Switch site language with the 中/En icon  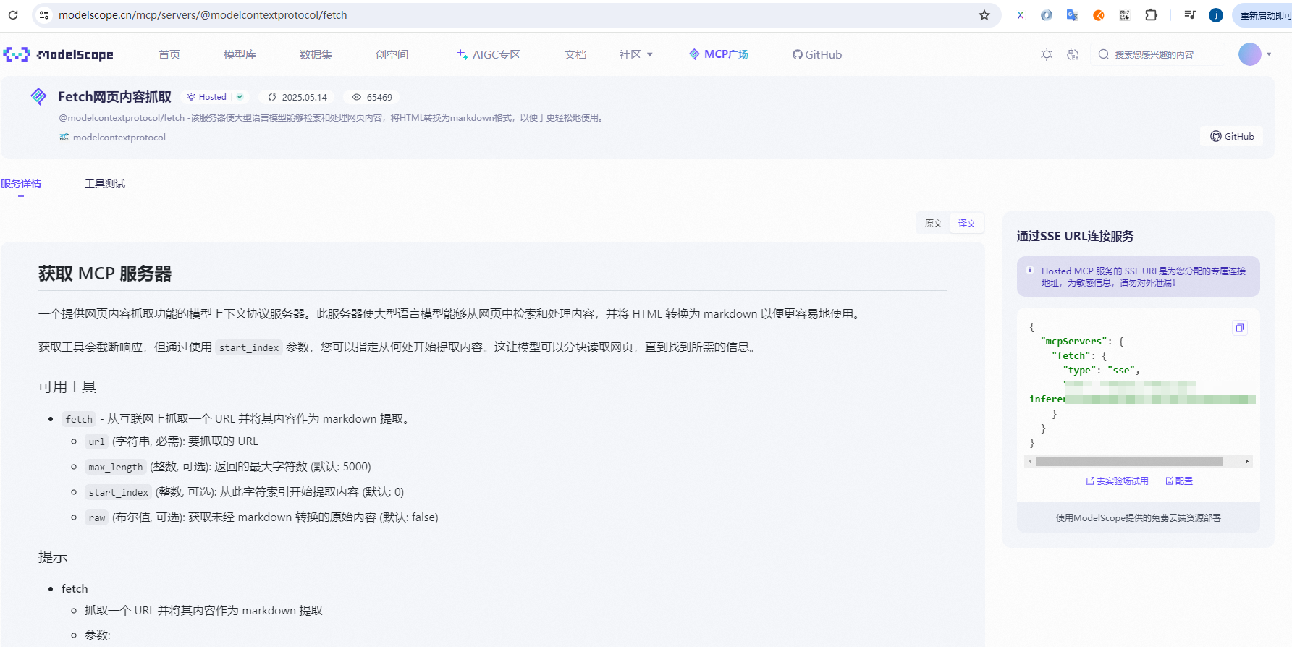[1073, 54]
